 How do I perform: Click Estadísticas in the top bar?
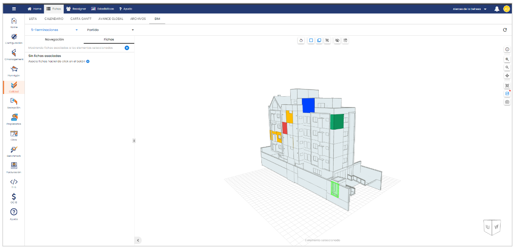click(102, 9)
